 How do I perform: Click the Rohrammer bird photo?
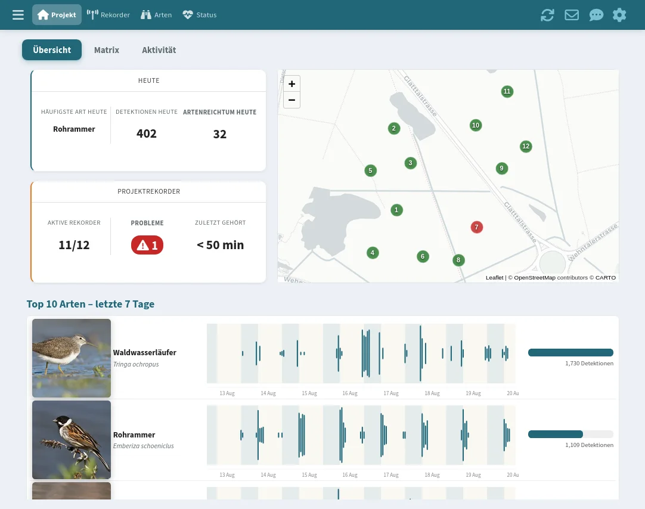72,440
